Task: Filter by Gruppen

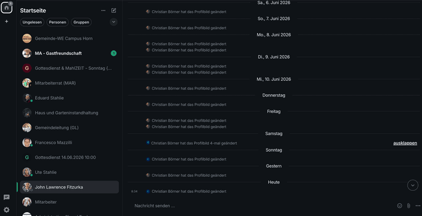Action: pyautogui.click(x=81, y=22)
